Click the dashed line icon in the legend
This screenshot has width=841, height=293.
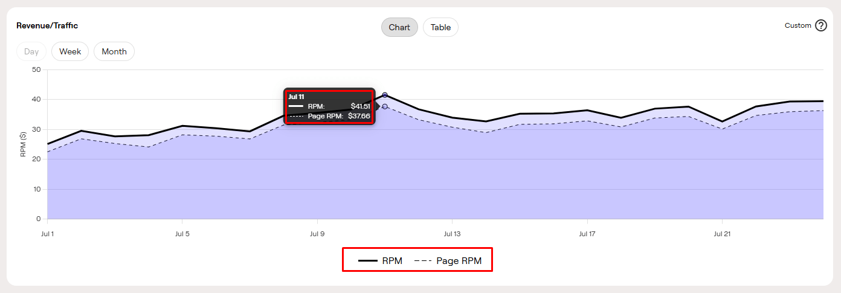pos(423,261)
